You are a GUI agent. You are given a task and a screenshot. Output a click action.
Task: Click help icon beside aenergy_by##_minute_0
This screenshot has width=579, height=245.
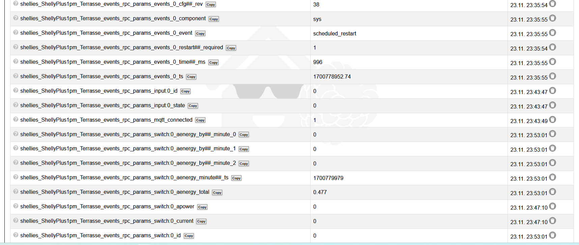click(16, 134)
